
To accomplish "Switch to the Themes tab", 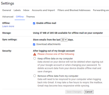I will pos(31,17).
